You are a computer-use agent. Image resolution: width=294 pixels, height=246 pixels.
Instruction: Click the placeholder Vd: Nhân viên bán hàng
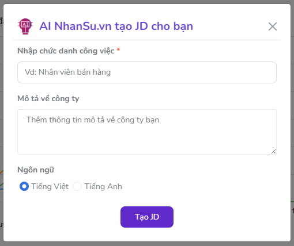coord(67,72)
